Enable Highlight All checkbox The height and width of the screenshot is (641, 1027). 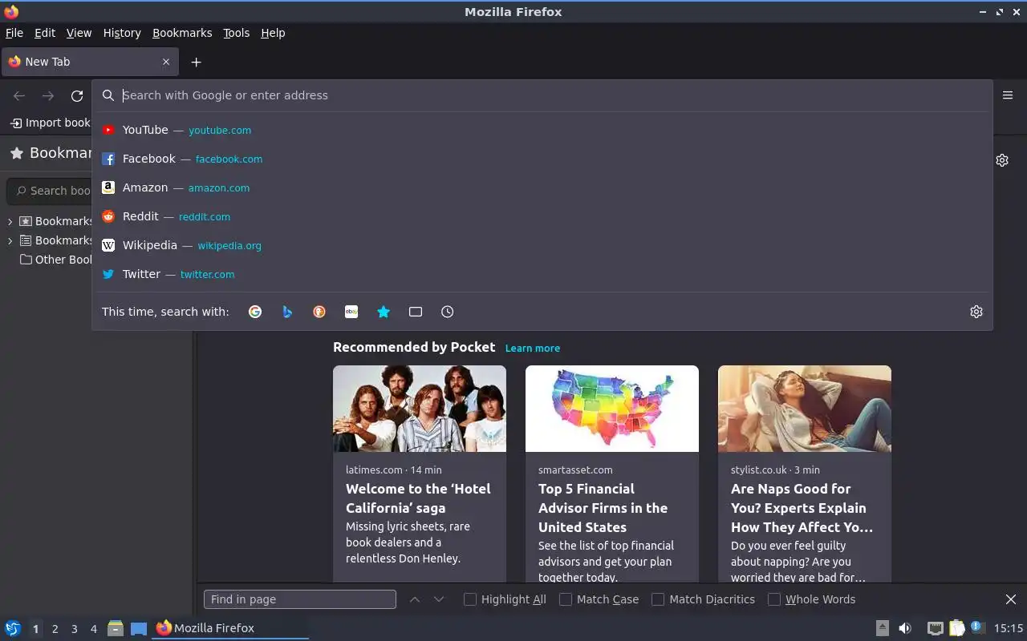[470, 599]
